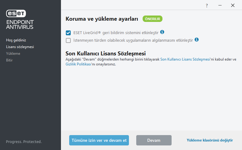Click the green ÖNERILIR badge
Screen dimensions: 242x150
[152, 19]
